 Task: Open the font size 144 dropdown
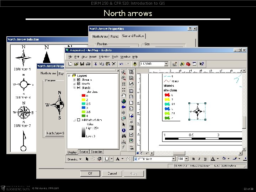tap(186, 159)
